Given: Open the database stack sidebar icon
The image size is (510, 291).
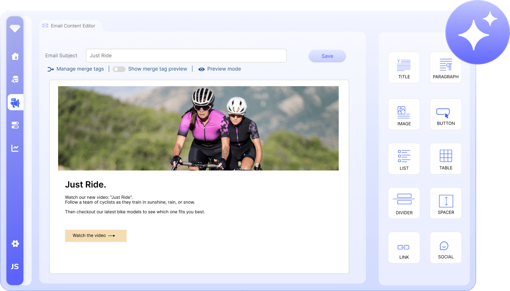Looking at the screenshot, I should [x=15, y=79].
